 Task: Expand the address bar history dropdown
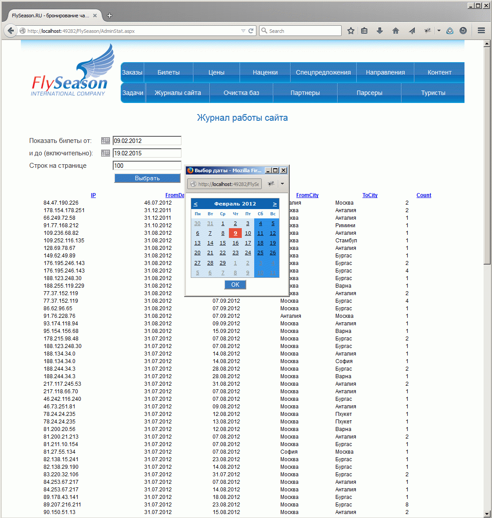[x=243, y=31]
